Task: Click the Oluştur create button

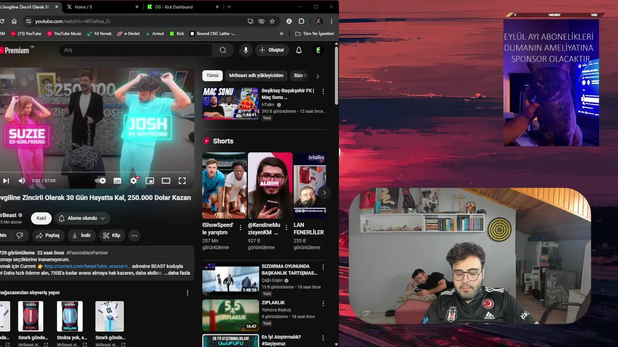Action: [272, 50]
